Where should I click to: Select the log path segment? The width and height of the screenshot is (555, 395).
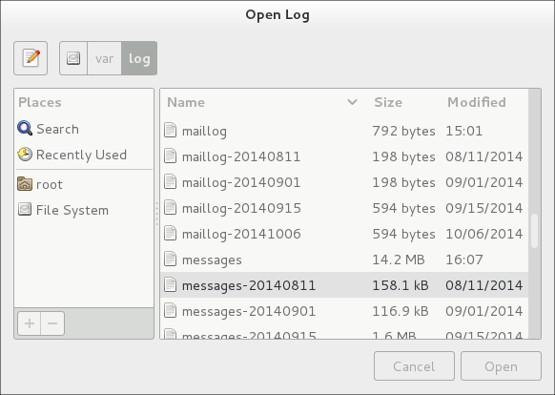pyautogui.click(x=139, y=58)
